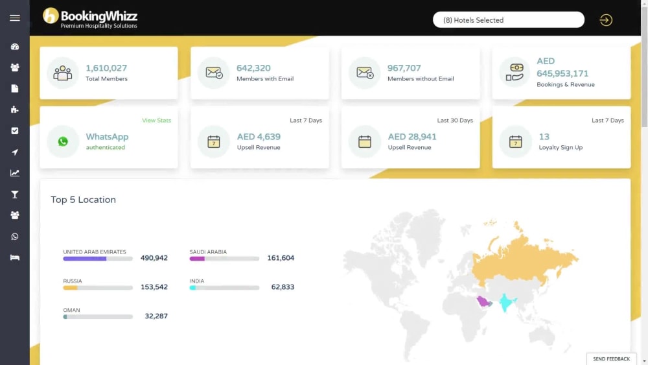Click the Russia progress bar

(x=98, y=288)
